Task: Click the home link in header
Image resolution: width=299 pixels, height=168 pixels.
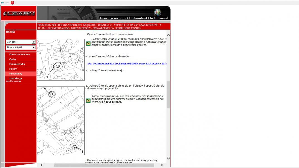Action: point(104,18)
